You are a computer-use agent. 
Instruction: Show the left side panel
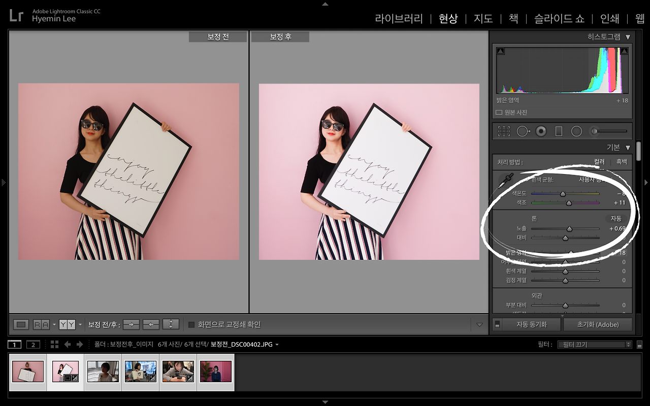coord(3,182)
